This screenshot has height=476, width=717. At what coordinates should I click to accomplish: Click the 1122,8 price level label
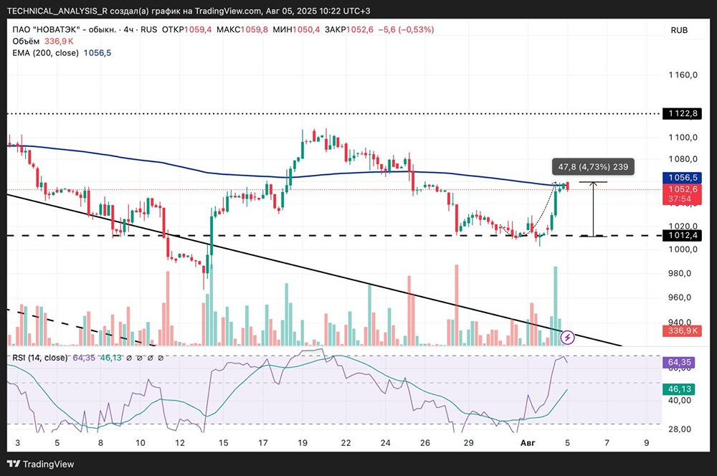[683, 113]
